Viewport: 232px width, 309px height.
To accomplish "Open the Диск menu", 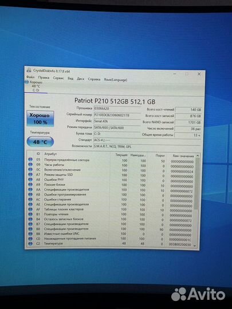I will coord(80,78).
